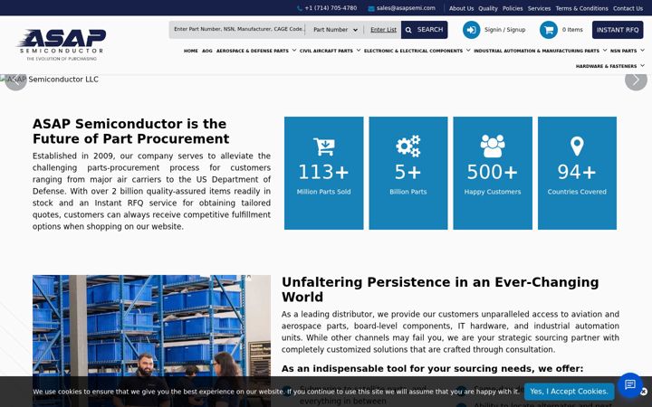652x407 pixels.
Task: Open the Quality page link
Action: click(x=488, y=8)
